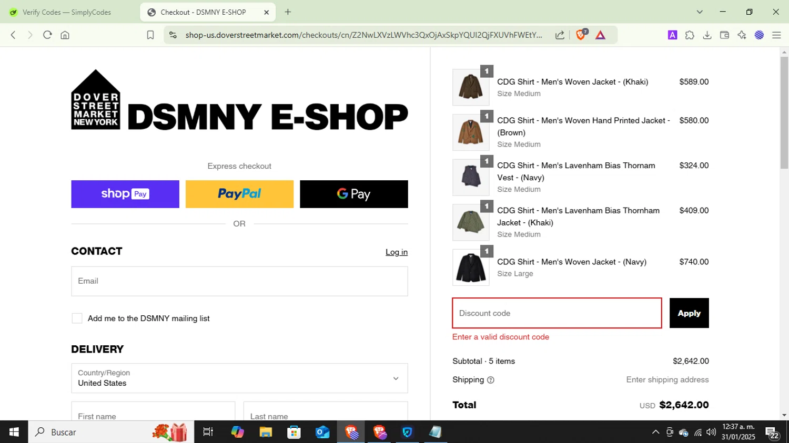This screenshot has width=789, height=443.
Task: Open Task View on taskbar
Action: [208, 432]
